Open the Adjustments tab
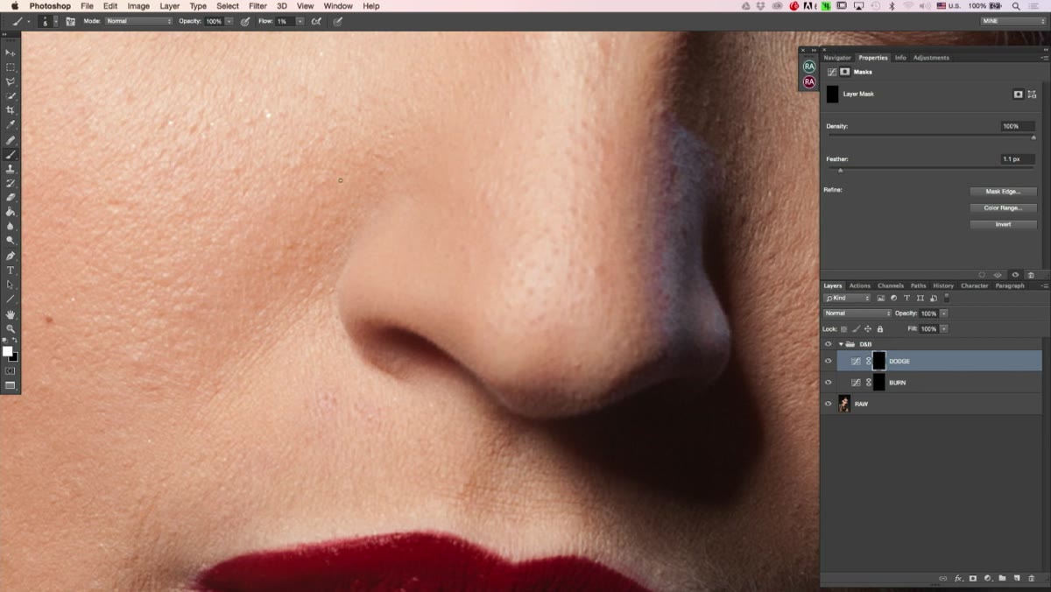The width and height of the screenshot is (1051, 592). click(x=931, y=58)
